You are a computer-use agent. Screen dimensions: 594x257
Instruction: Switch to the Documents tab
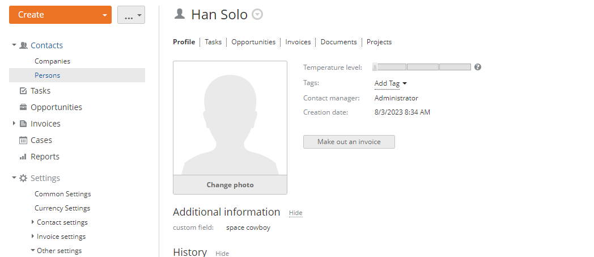(339, 42)
